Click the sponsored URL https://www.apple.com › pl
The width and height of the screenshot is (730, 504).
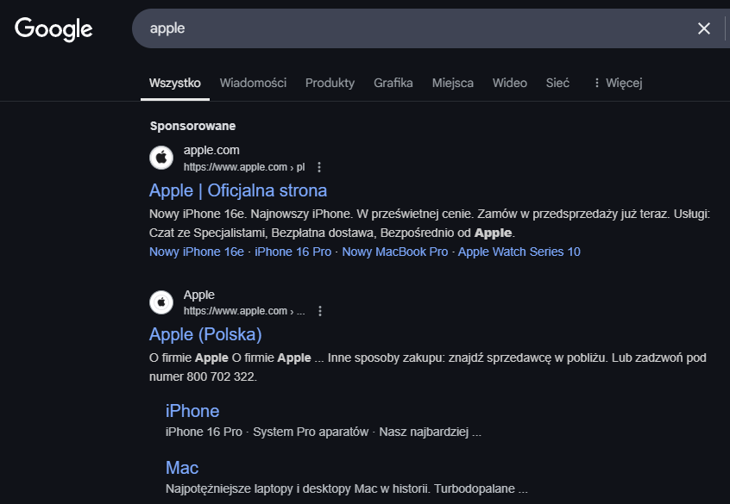tap(244, 167)
